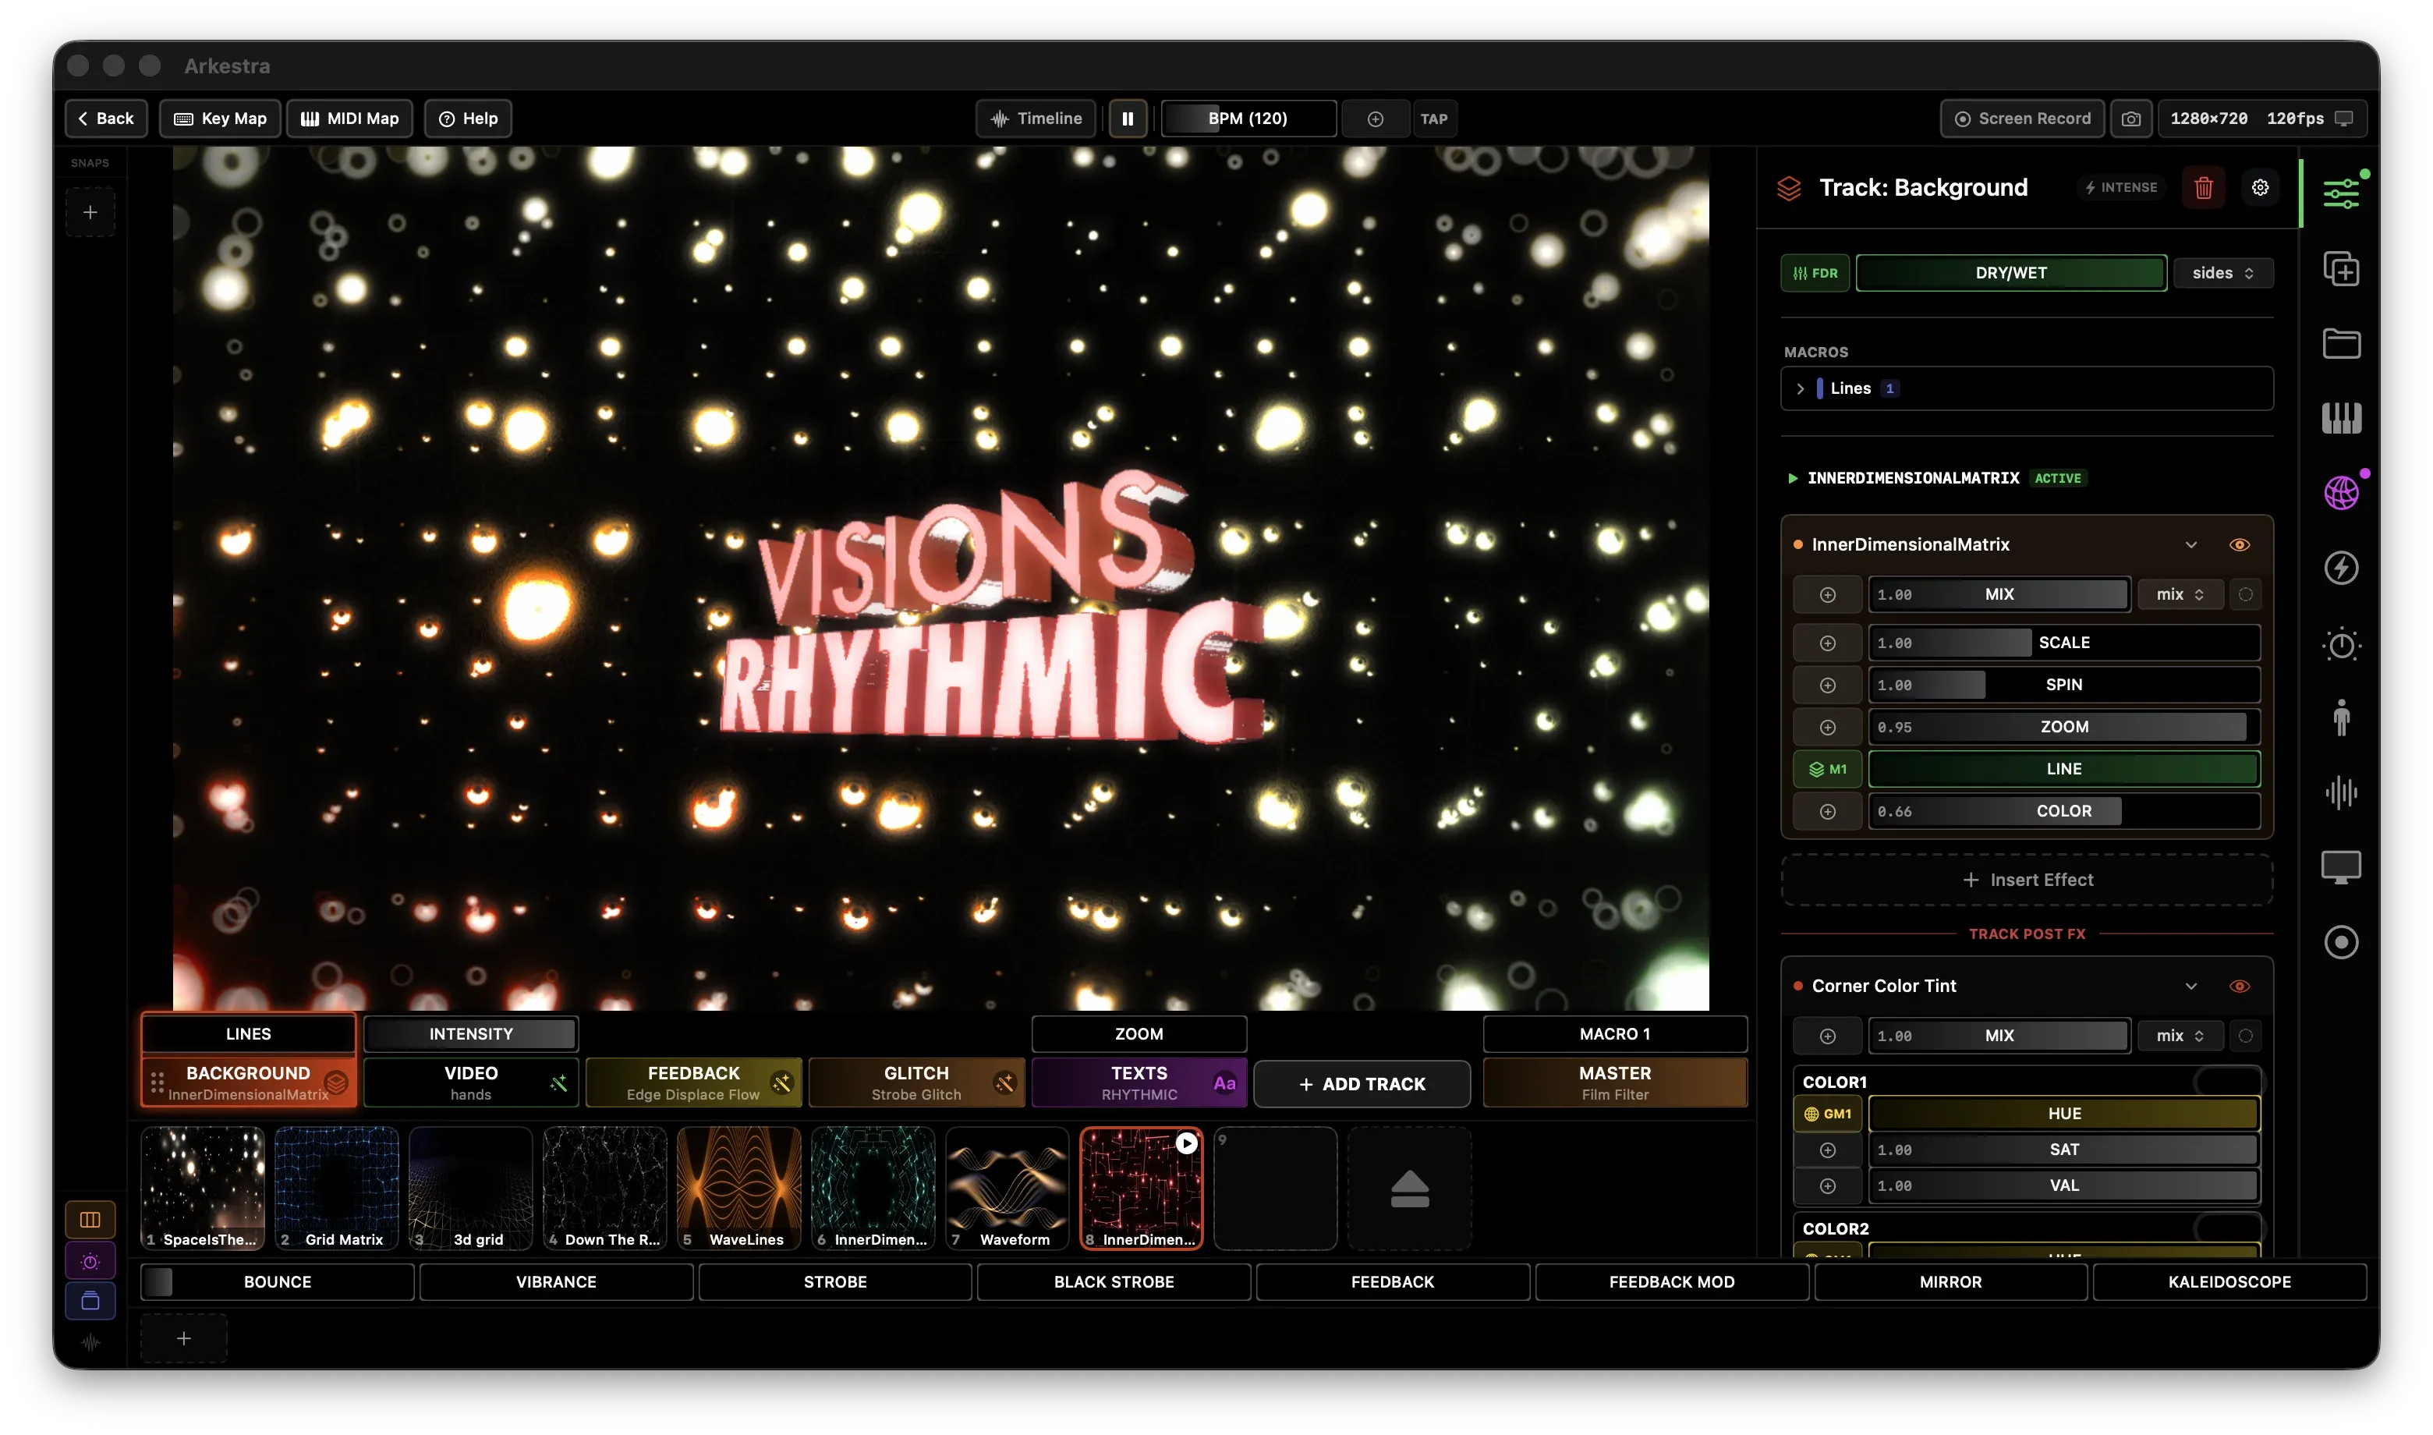Open Corner Color Tint mix blend dropdown
Viewport: 2433px width, 1435px height.
click(x=2179, y=1036)
